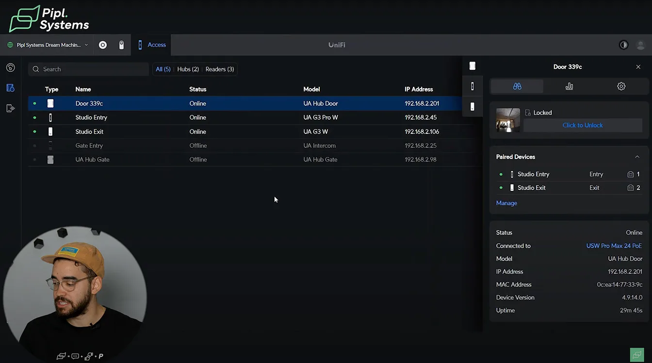
Task: Click the Door 339c hub type icon
Action: coord(50,103)
